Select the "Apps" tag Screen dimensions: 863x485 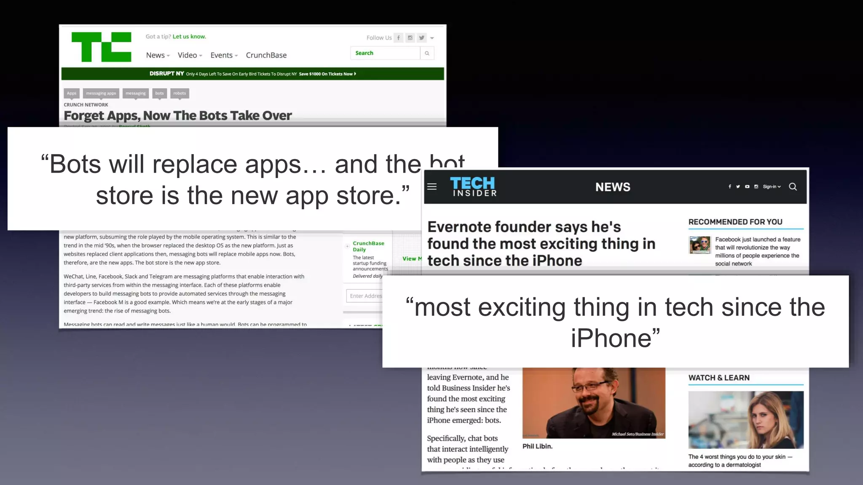coord(72,93)
